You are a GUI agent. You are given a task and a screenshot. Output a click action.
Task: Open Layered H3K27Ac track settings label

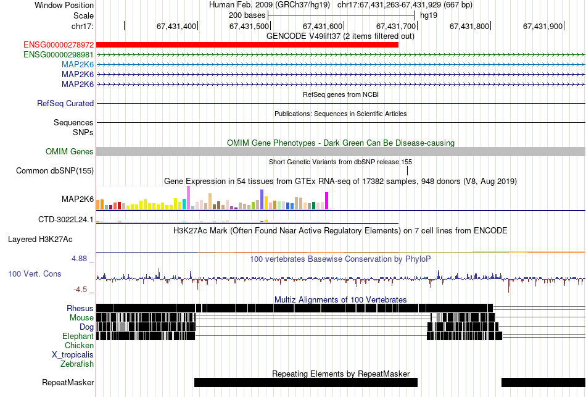point(40,239)
